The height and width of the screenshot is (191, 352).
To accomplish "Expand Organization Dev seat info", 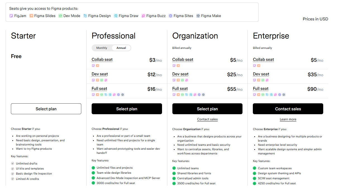I will pos(180,74).
